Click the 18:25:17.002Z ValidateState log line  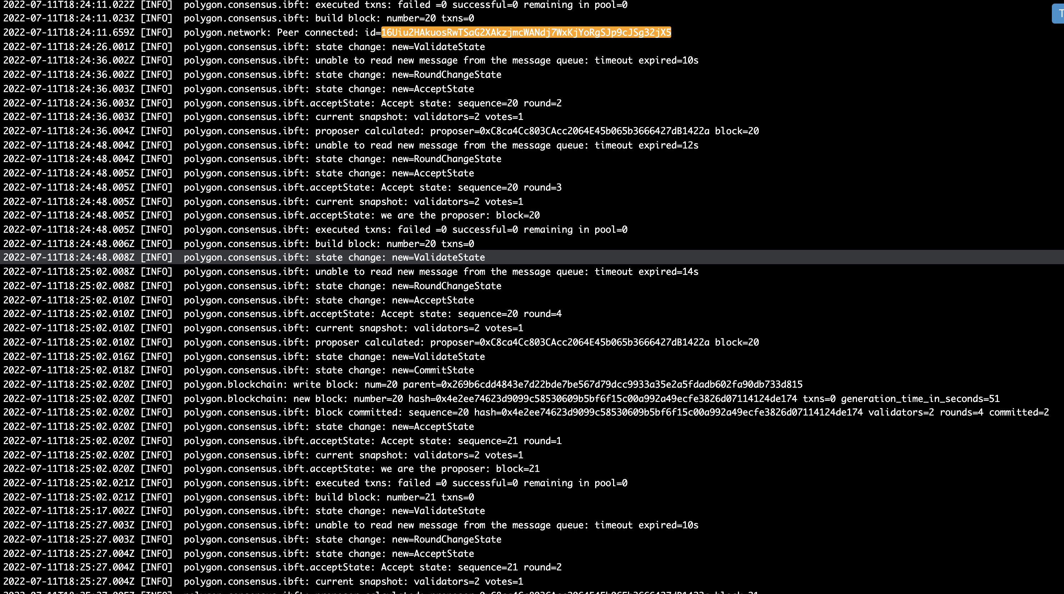click(x=244, y=510)
